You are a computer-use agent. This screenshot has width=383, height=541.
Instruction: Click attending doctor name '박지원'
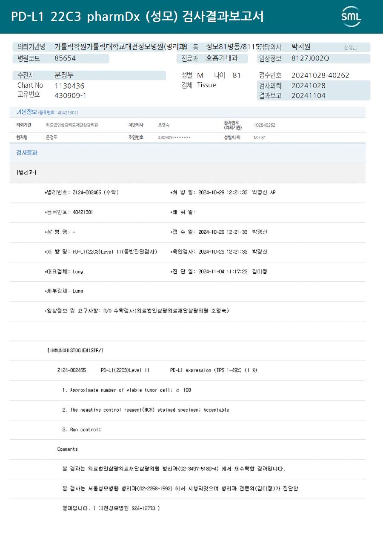click(x=301, y=47)
